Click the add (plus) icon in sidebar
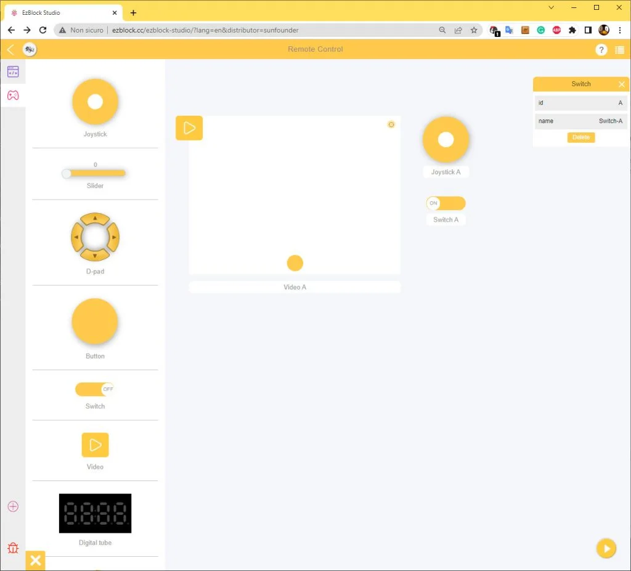The width and height of the screenshot is (631, 571). 13,506
